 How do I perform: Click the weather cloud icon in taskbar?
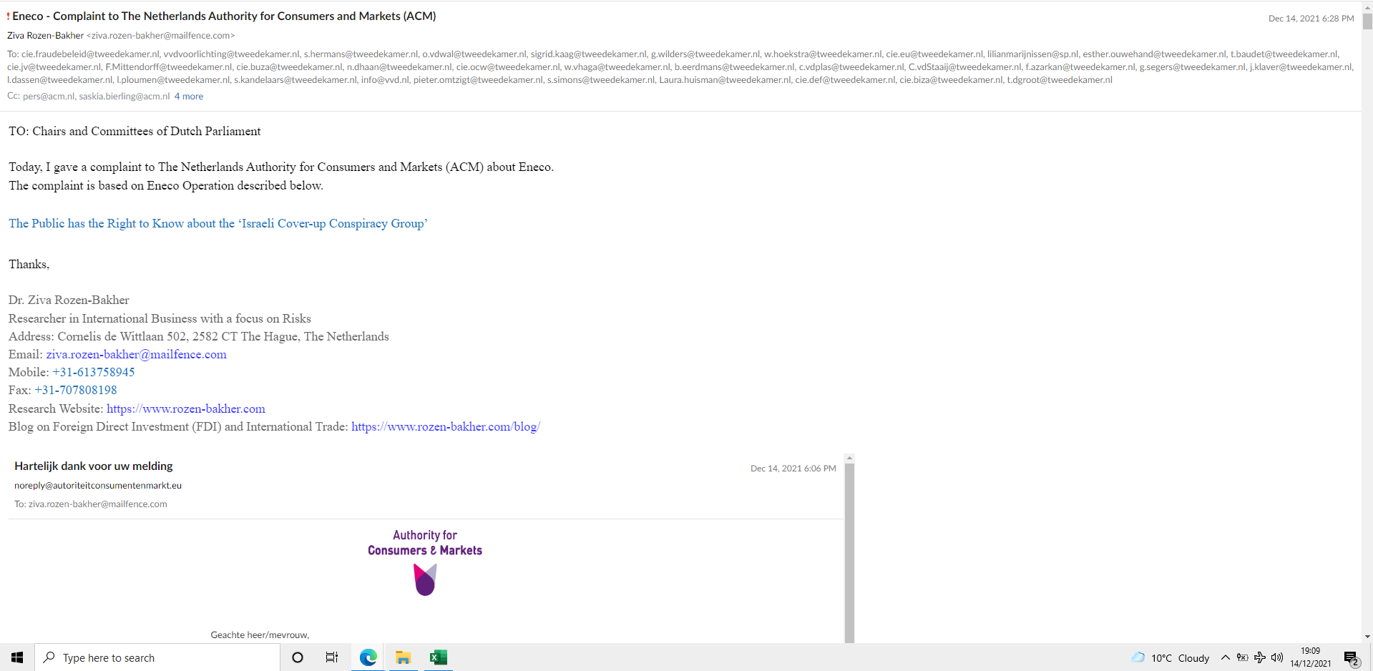[1138, 657]
